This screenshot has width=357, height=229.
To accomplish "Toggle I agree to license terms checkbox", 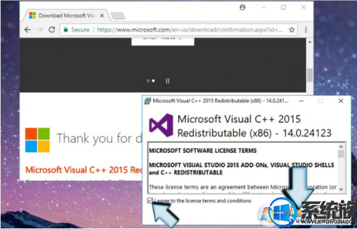I will [150, 200].
